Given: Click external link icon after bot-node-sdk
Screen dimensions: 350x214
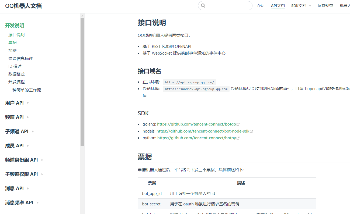Looking at the screenshot, I should pos(251,131).
